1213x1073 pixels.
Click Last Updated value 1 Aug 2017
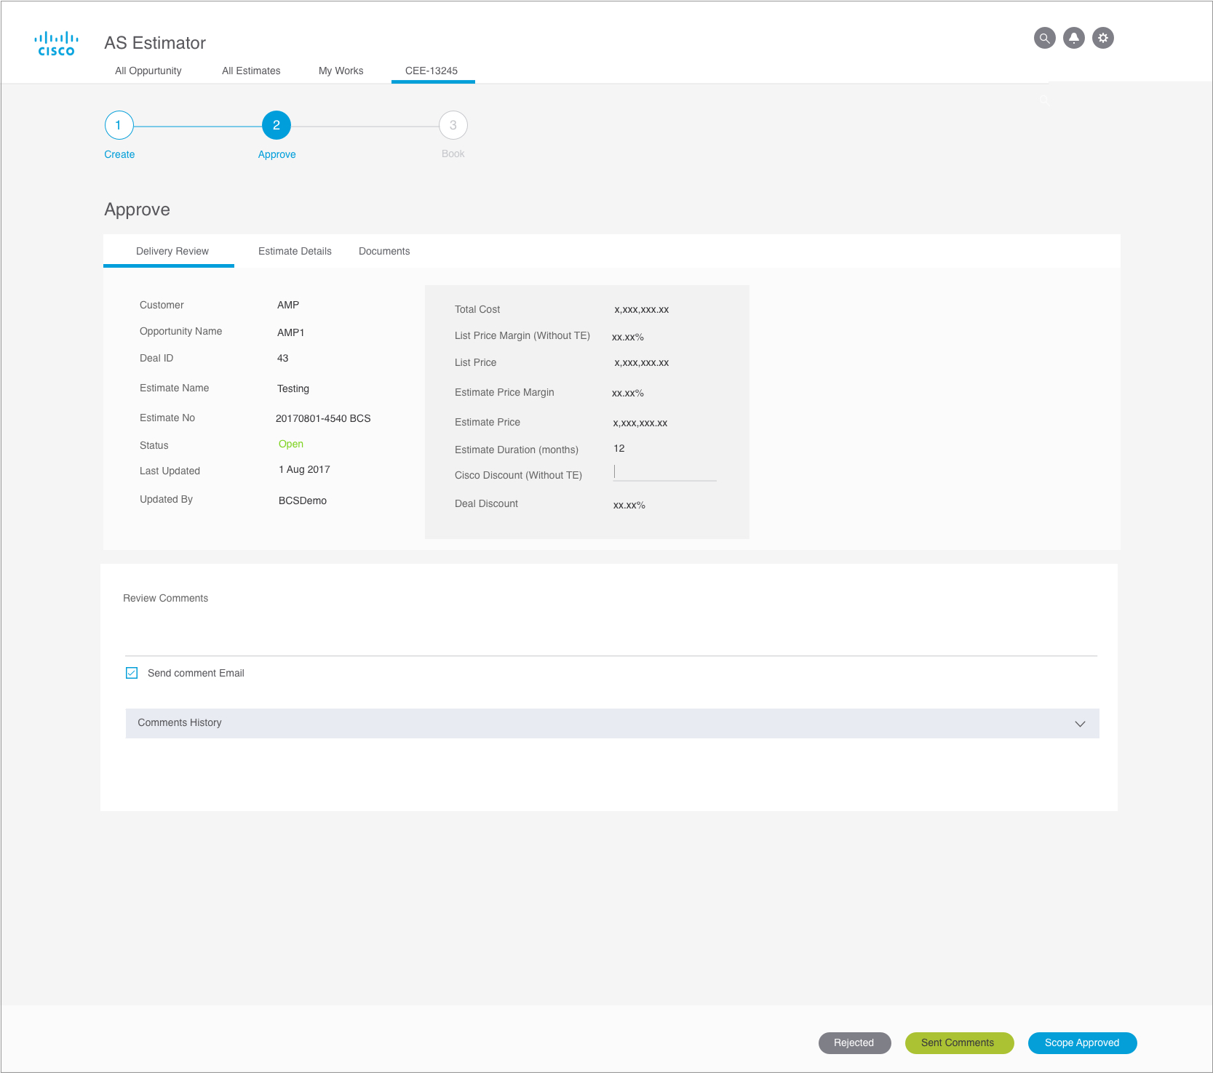(304, 469)
